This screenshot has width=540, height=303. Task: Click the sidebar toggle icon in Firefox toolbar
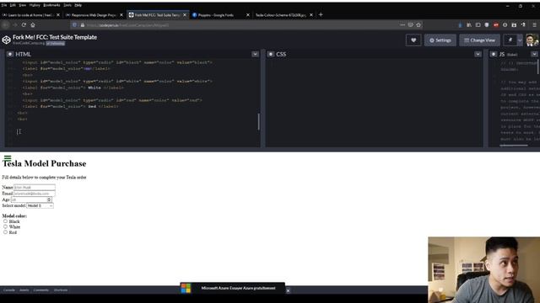[478, 24]
